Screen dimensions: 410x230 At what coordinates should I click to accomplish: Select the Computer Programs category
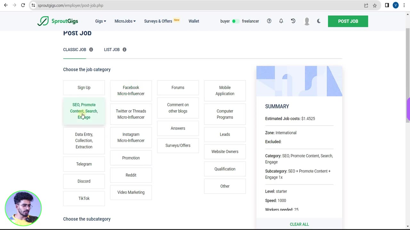click(x=225, y=114)
